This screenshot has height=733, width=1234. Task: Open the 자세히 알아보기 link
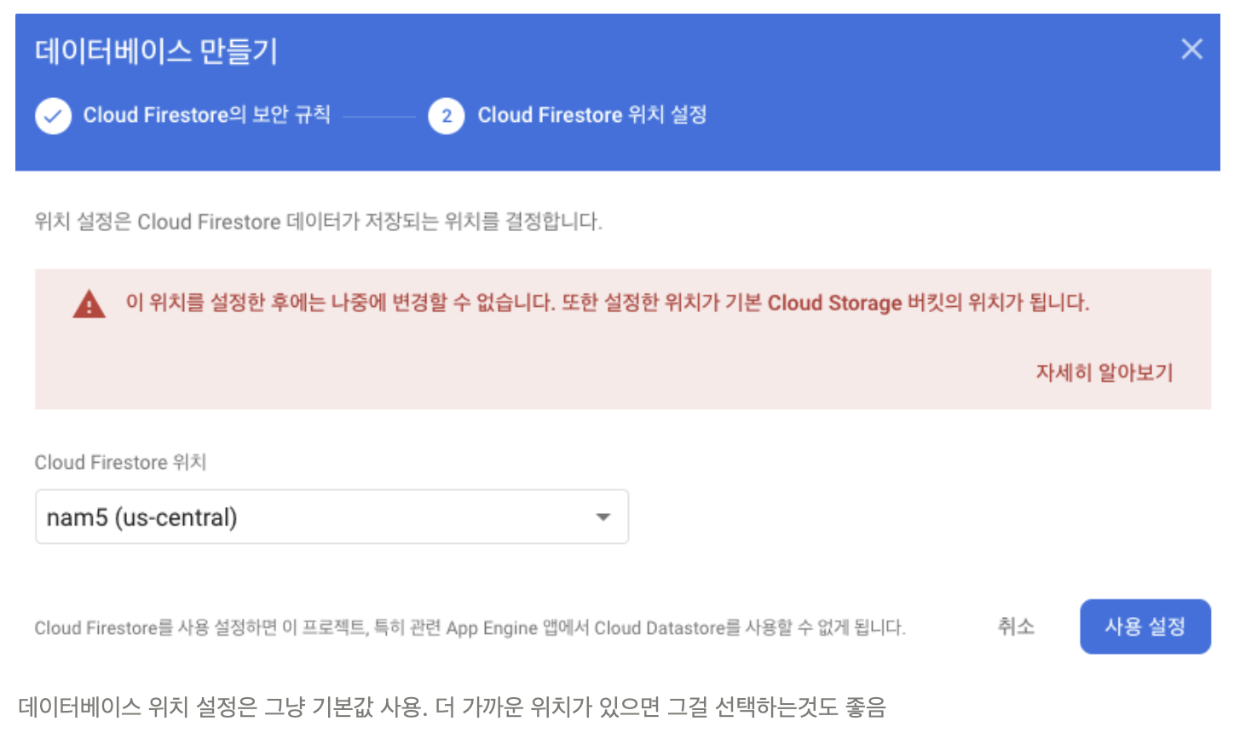1104,372
